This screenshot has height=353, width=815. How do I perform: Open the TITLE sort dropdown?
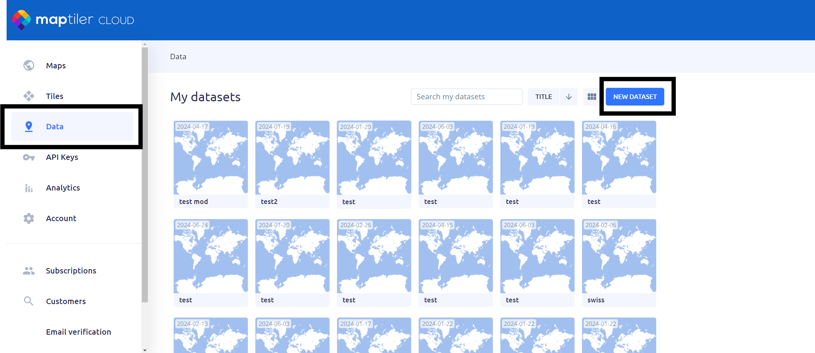[544, 97]
